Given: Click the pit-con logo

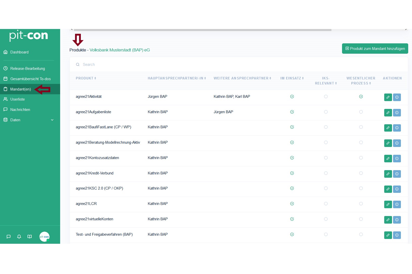Looking at the screenshot, I should coord(29,36).
